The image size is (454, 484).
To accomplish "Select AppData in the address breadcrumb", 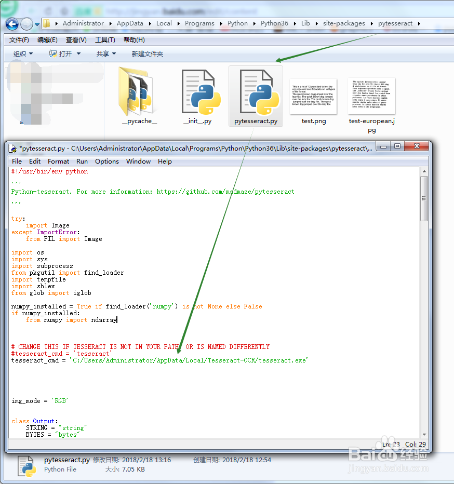I will [130, 23].
